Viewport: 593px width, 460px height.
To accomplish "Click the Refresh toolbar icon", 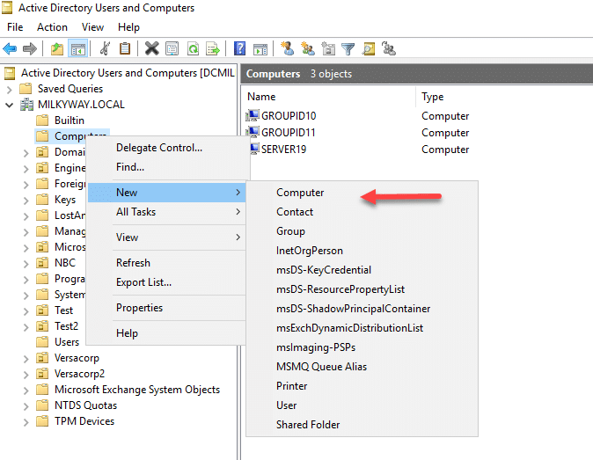I will pyautogui.click(x=194, y=48).
